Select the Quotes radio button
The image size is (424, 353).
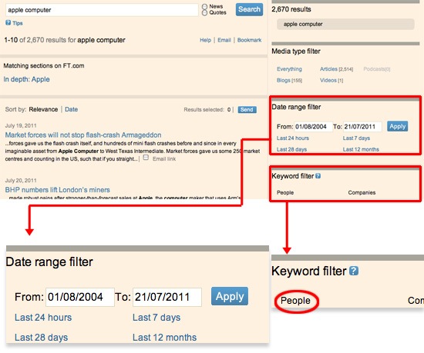coord(205,12)
